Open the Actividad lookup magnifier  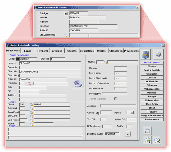tap(31, 108)
